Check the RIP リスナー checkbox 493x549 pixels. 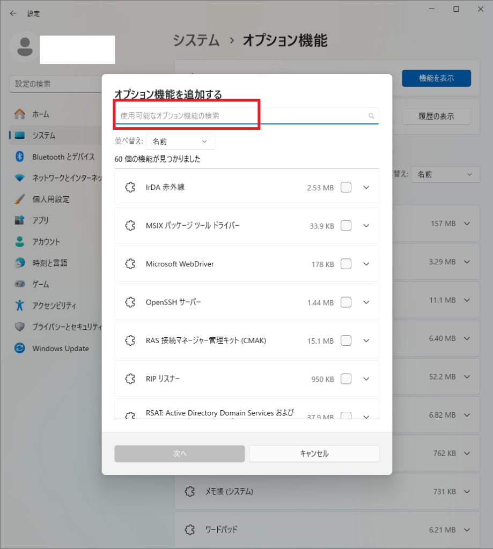coord(346,379)
